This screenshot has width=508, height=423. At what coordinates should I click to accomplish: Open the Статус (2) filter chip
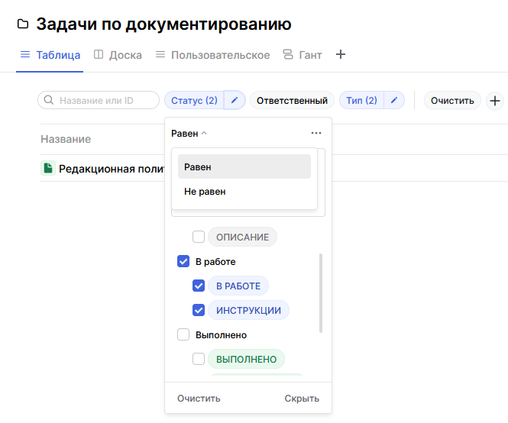click(194, 101)
